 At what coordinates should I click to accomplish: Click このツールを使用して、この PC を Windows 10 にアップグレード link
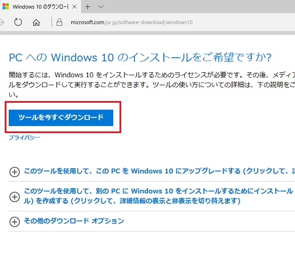tap(159, 171)
